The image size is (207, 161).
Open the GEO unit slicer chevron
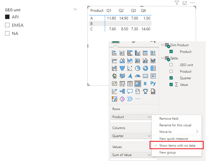75,9
